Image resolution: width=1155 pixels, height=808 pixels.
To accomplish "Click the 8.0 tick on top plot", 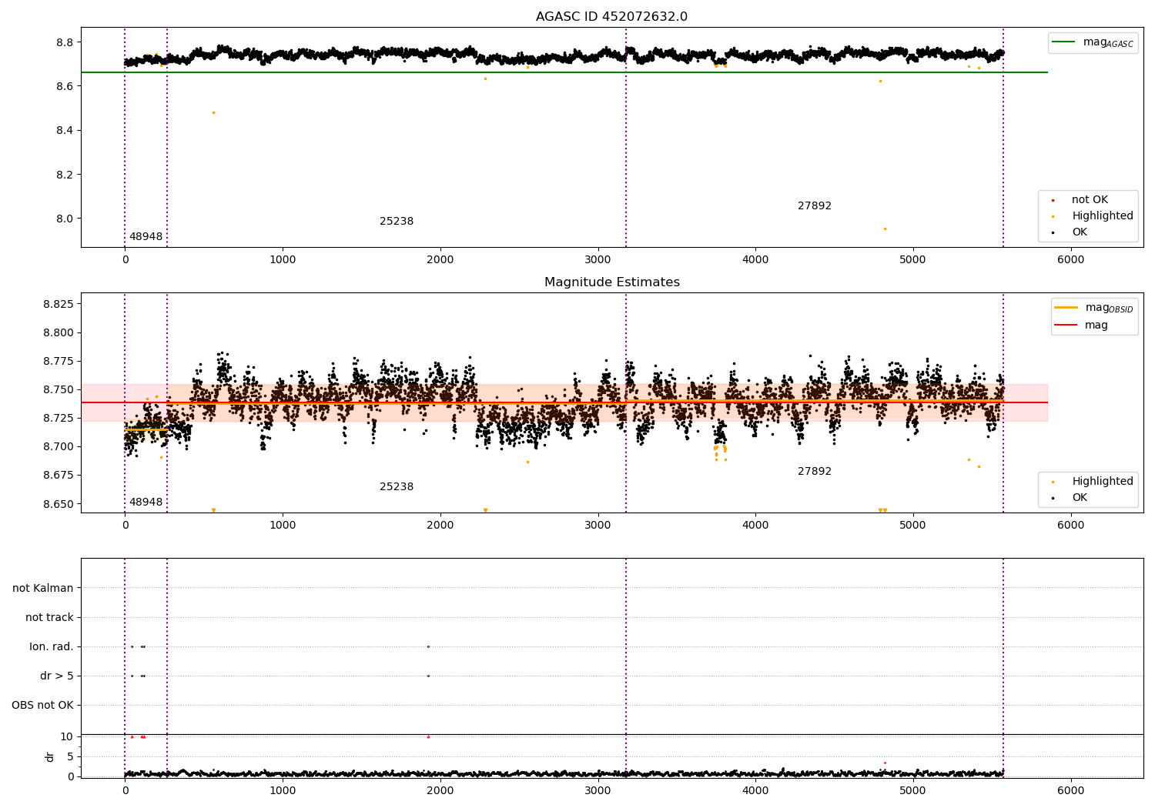I will tap(65, 219).
